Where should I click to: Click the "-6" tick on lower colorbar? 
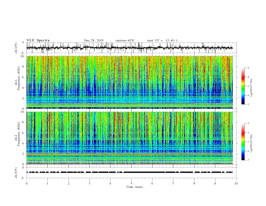(248, 151)
